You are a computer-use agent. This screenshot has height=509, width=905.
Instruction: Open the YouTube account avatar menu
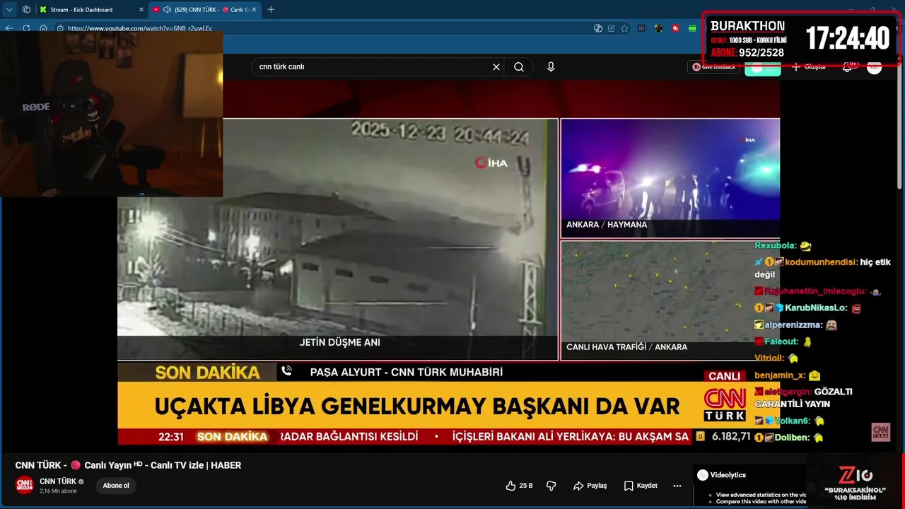(x=875, y=67)
